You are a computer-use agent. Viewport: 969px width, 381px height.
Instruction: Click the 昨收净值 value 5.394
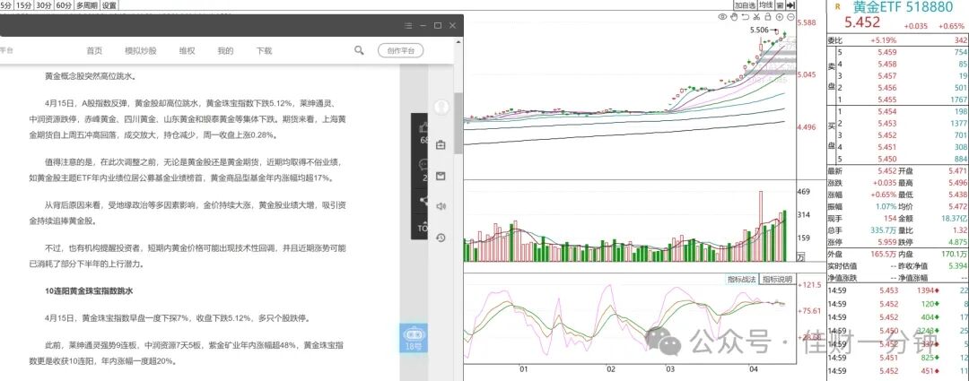(958, 266)
